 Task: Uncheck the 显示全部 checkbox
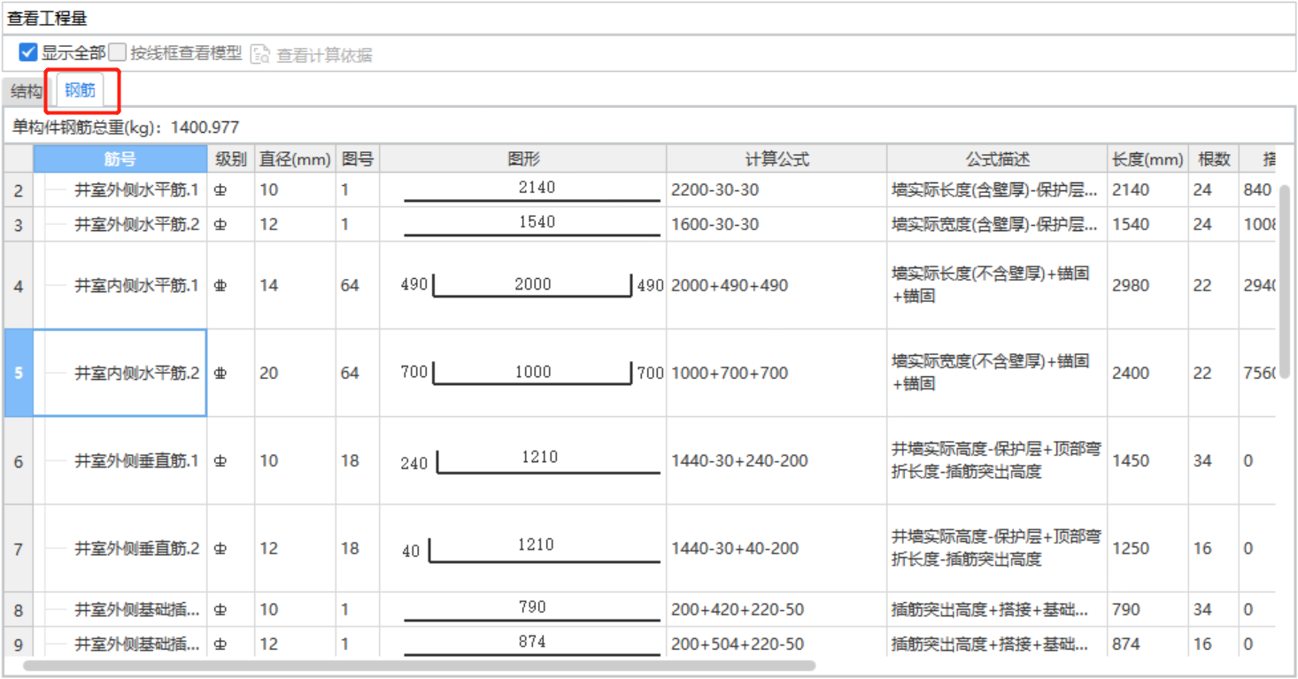tap(28, 53)
